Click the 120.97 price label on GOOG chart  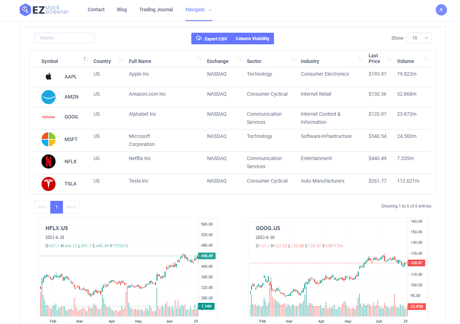pyautogui.click(x=417, y=263)
